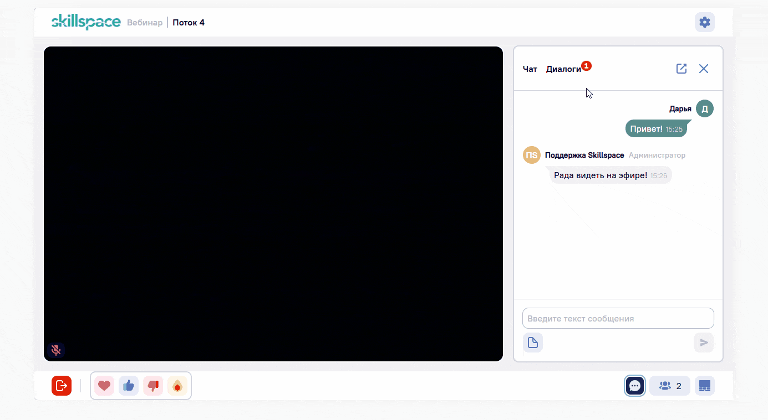768x420 pixels.
Task: Change the layout view icon
Action: 705,386
